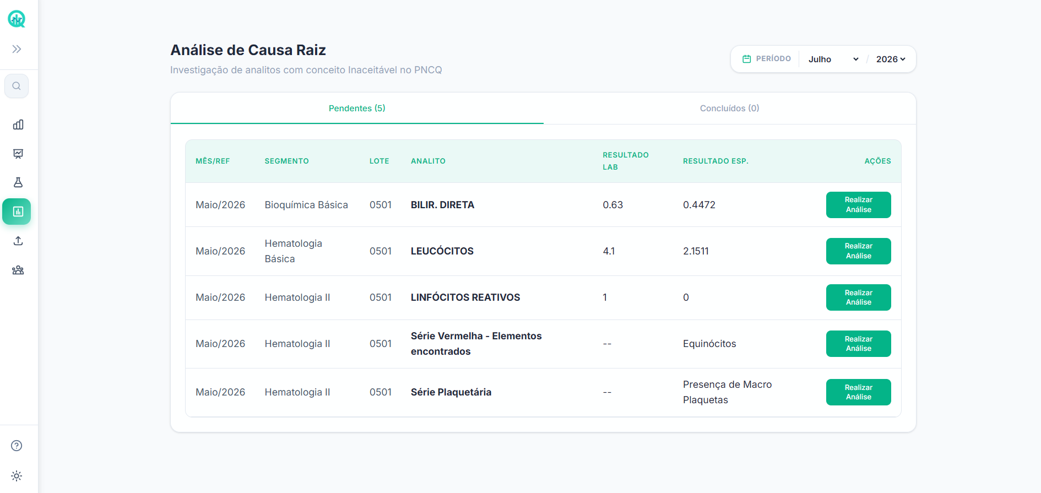This screenshot has width=1041, height=493.
Task: Click the Bioquímica Básica segment cell
Action: 306,205
